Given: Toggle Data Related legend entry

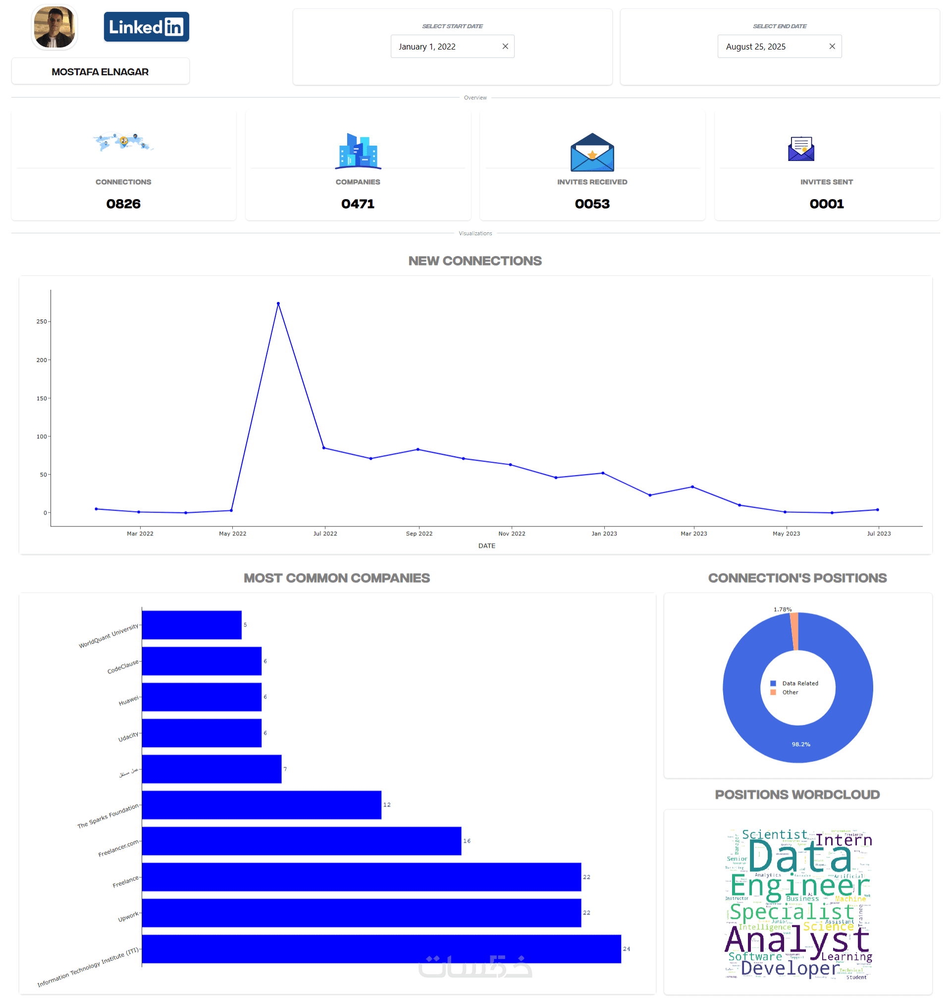Looking at the screenshot, I should click(x=799, y=683).
